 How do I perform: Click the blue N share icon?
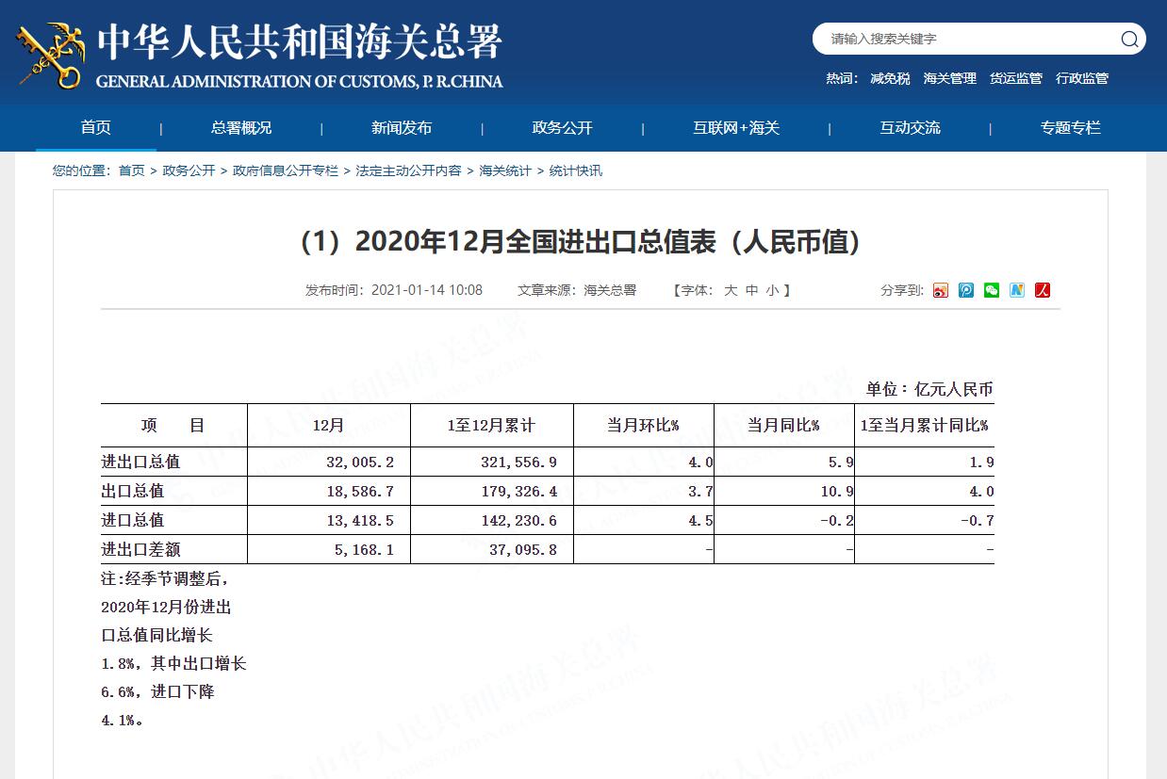pos(1016,290)
